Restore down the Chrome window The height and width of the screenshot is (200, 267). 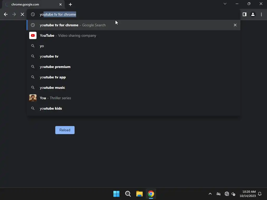[x=249, y=4]
